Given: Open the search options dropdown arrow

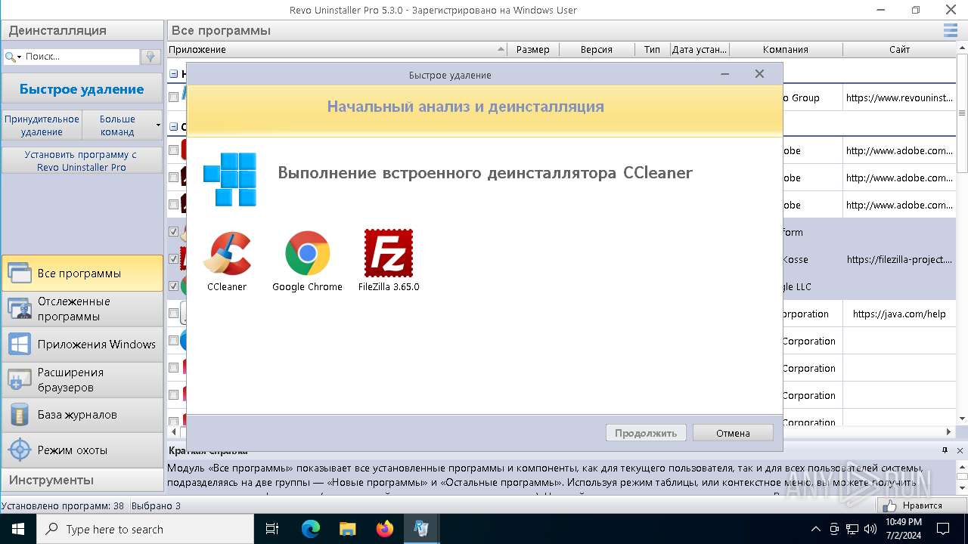Looking at the screenshot, I should pos(20,57).
